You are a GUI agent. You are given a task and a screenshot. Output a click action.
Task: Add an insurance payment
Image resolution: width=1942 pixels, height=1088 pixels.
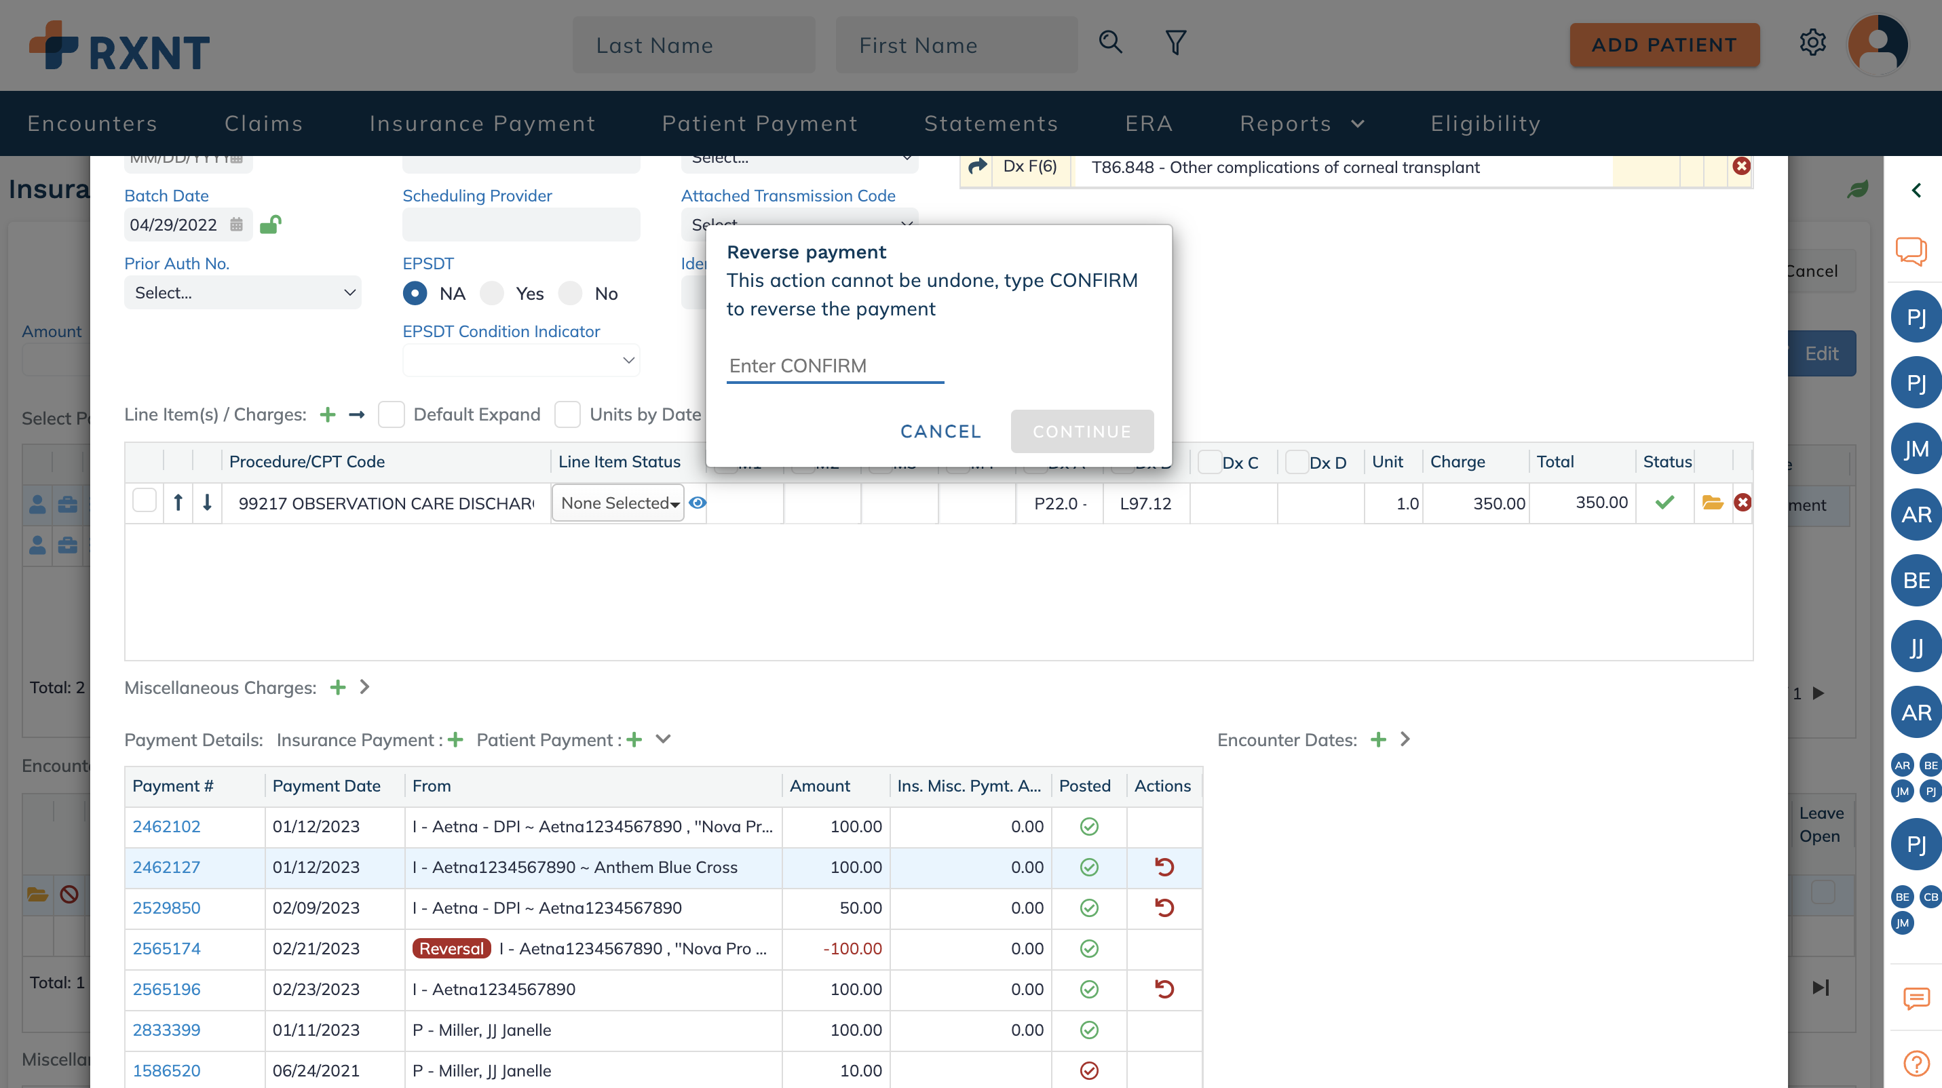pyautogui.click(x=455, y=740)
